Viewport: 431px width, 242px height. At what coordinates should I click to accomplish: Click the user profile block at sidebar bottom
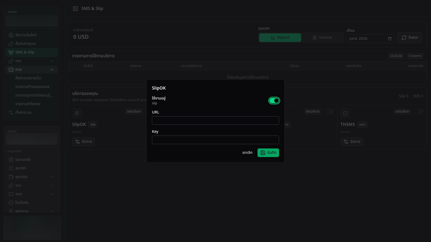32,228
